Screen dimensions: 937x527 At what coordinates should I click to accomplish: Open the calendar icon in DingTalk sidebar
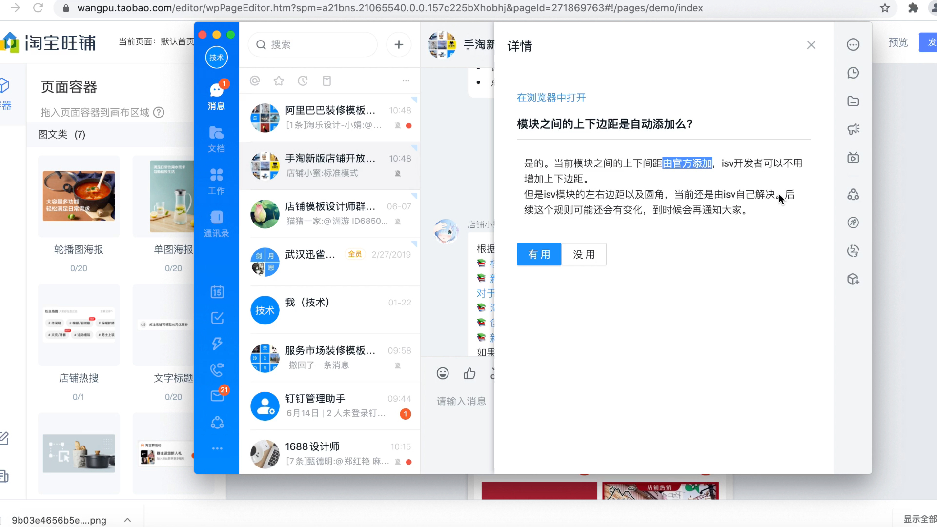pyautogui.click(x=217, y=292)
